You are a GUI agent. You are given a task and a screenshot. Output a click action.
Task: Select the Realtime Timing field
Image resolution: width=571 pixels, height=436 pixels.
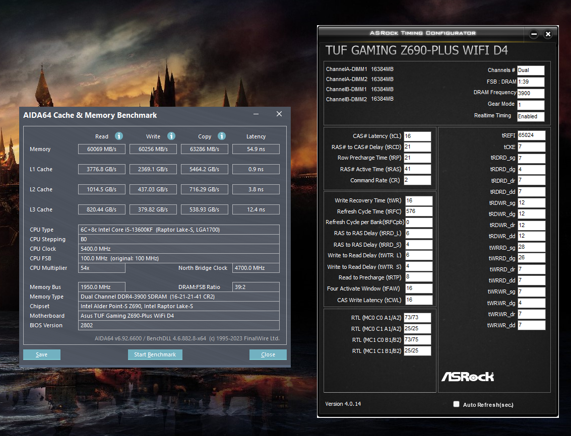pos(531,116)
